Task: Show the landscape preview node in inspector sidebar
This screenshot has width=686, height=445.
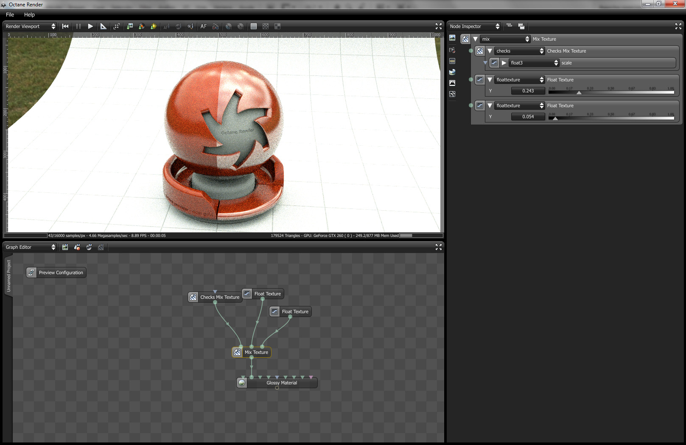Action: coord(452,38)
